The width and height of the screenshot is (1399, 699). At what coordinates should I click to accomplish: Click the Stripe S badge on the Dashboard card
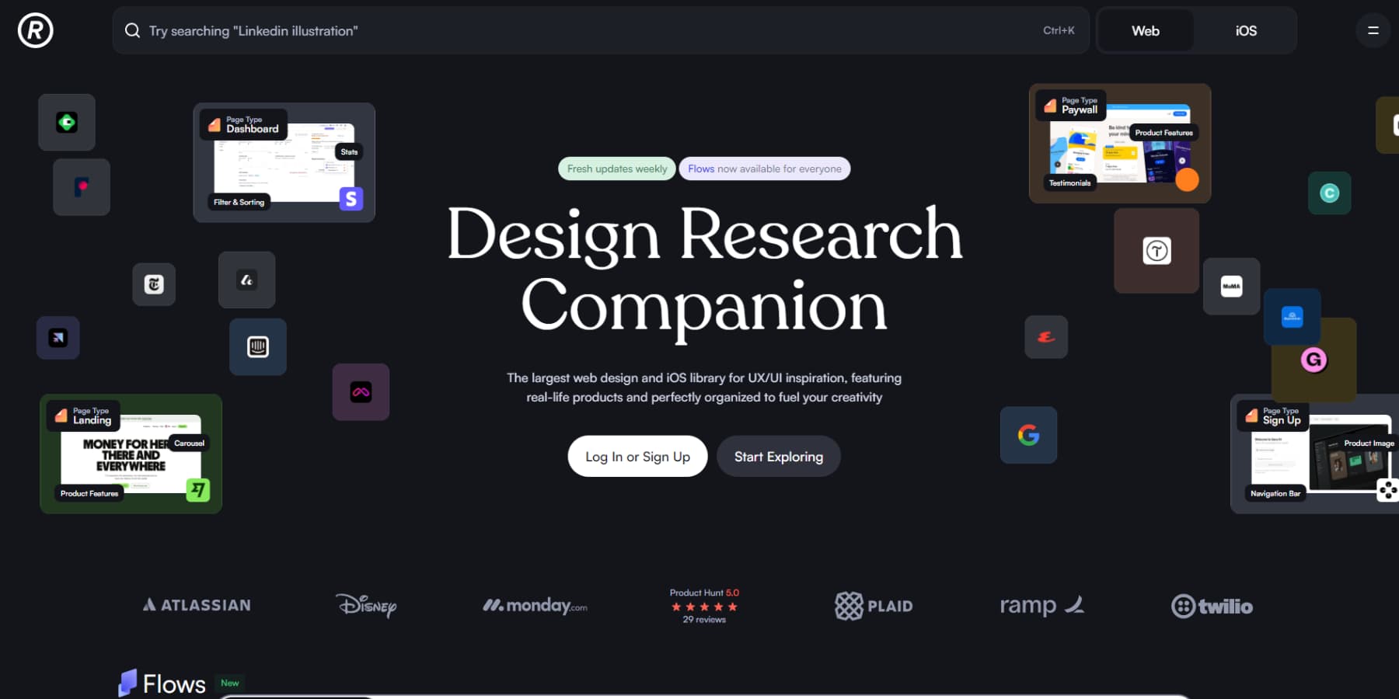point(350,200)
